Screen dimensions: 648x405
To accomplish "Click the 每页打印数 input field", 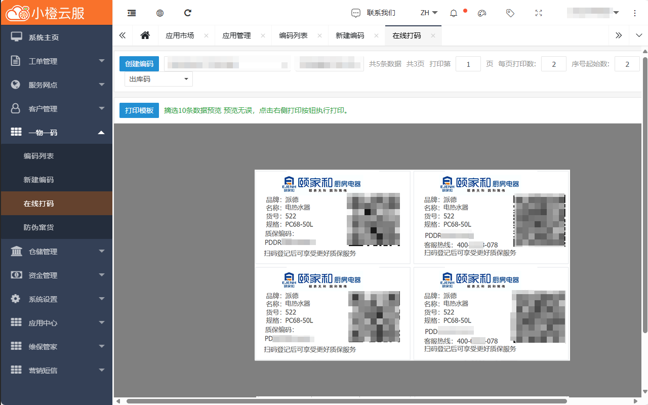I will click(x=553, y=64).
